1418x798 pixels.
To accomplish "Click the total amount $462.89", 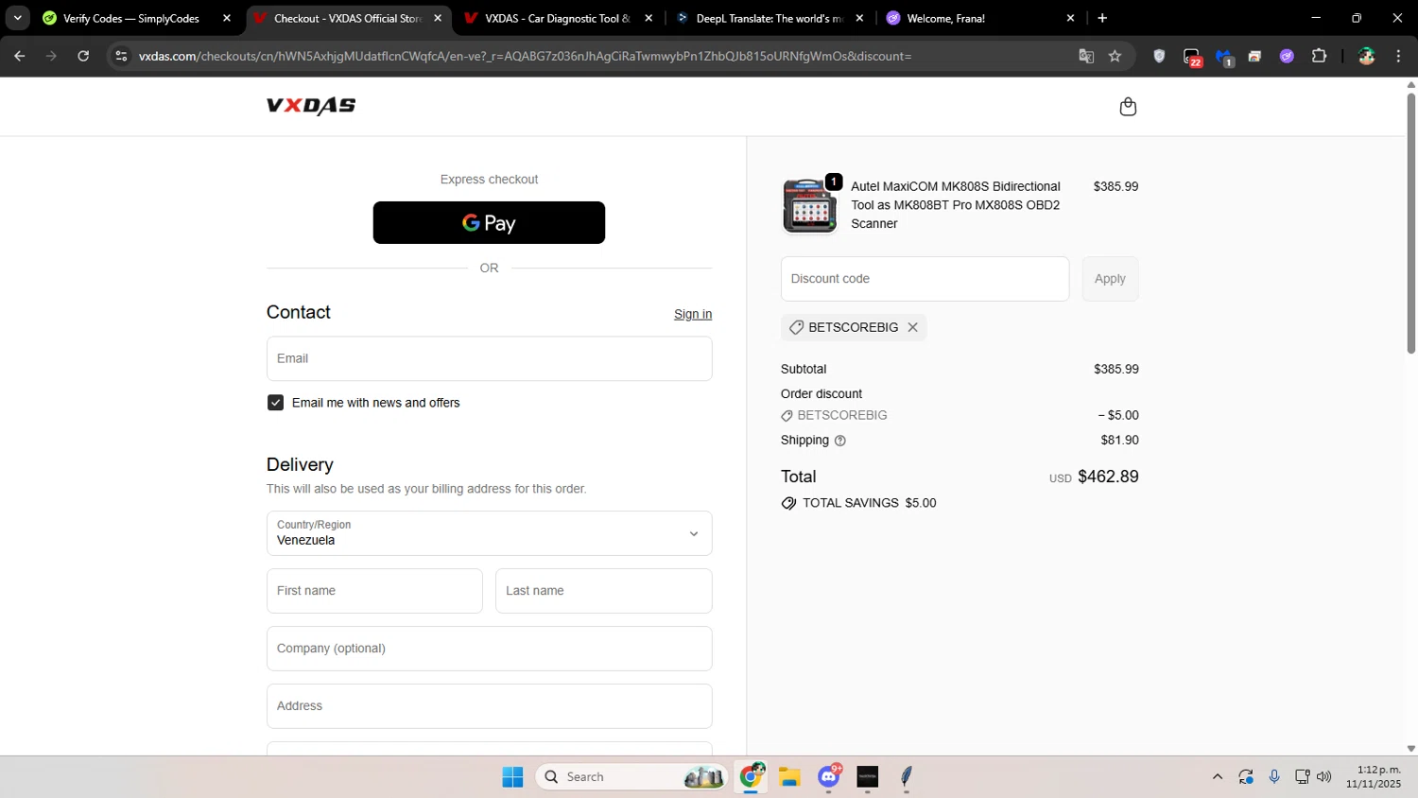I will click(x=1108, y=477).
